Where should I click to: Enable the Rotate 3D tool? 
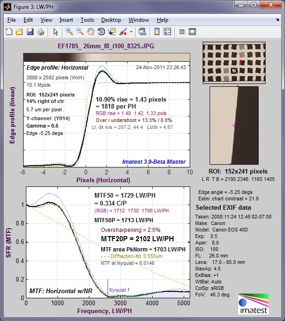tap(101, 32)
